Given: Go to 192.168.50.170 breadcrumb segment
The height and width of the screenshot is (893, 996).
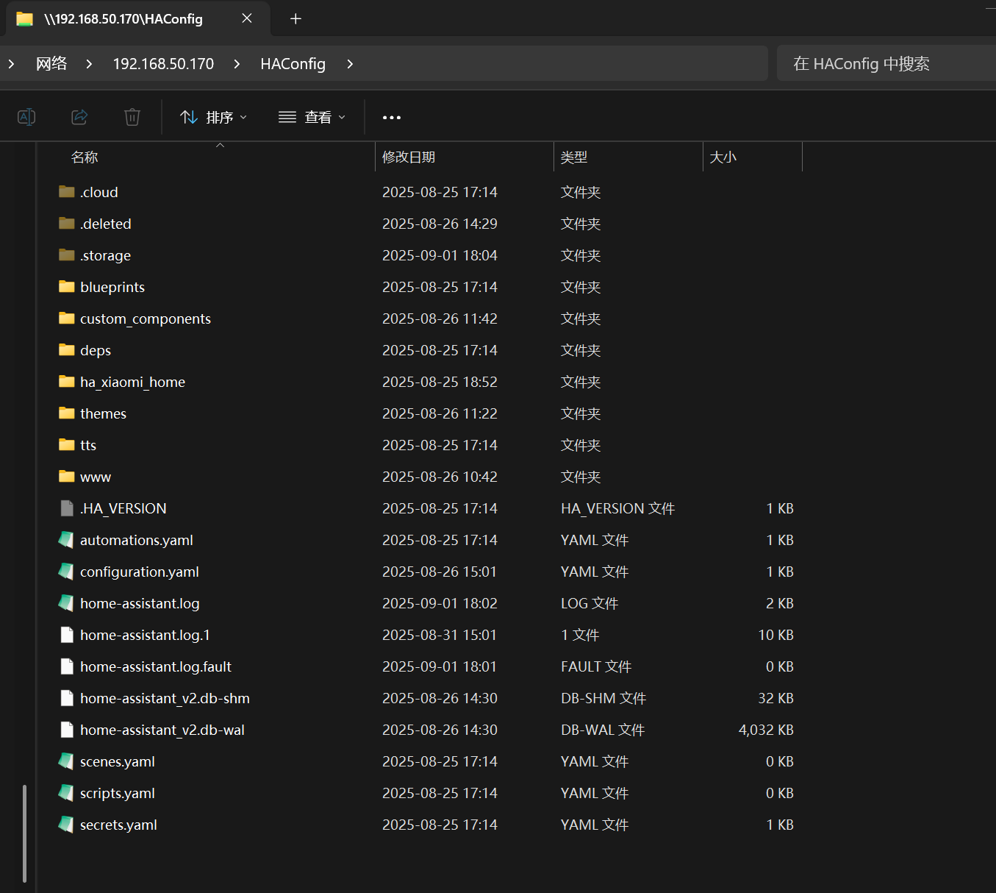Looking at the screenshot, I should coord(163,64).
